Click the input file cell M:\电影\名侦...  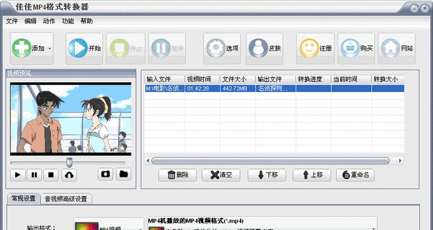pos(165,89)
